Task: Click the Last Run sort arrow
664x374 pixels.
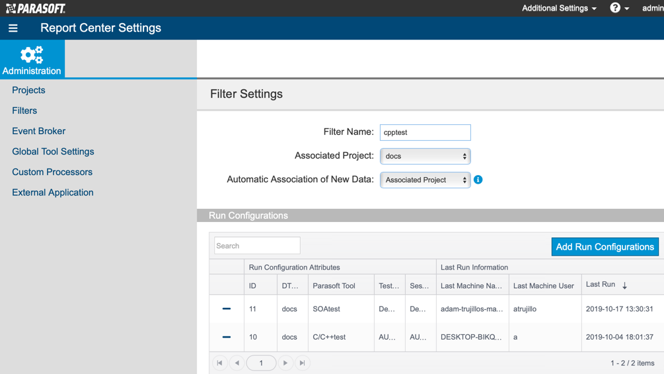Action: click(x=624, y=286)
